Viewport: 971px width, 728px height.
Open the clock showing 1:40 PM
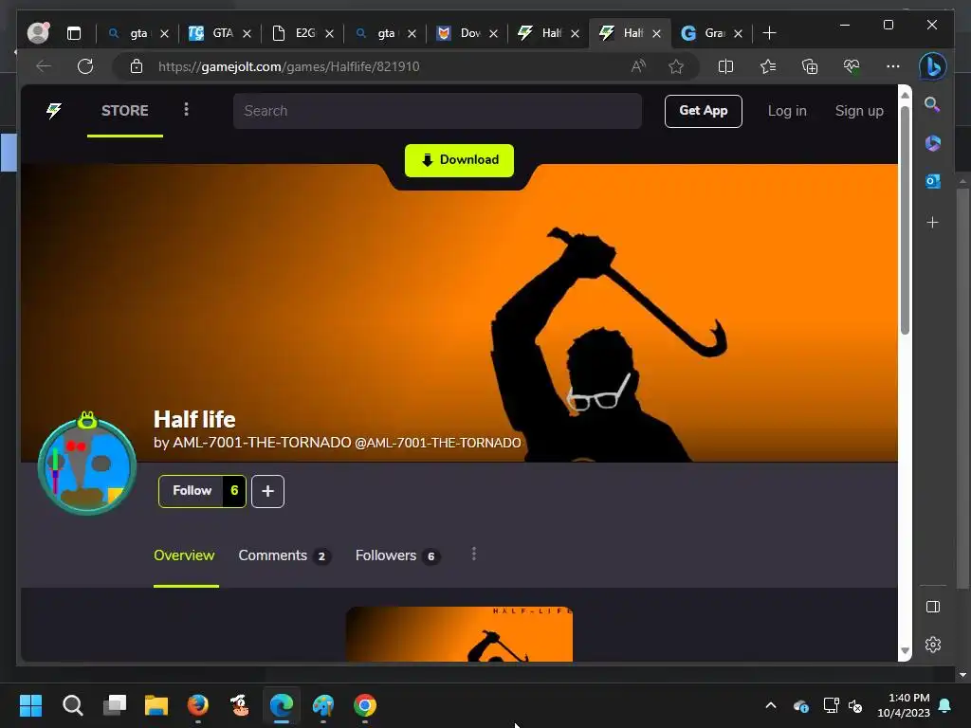point(904,705)
